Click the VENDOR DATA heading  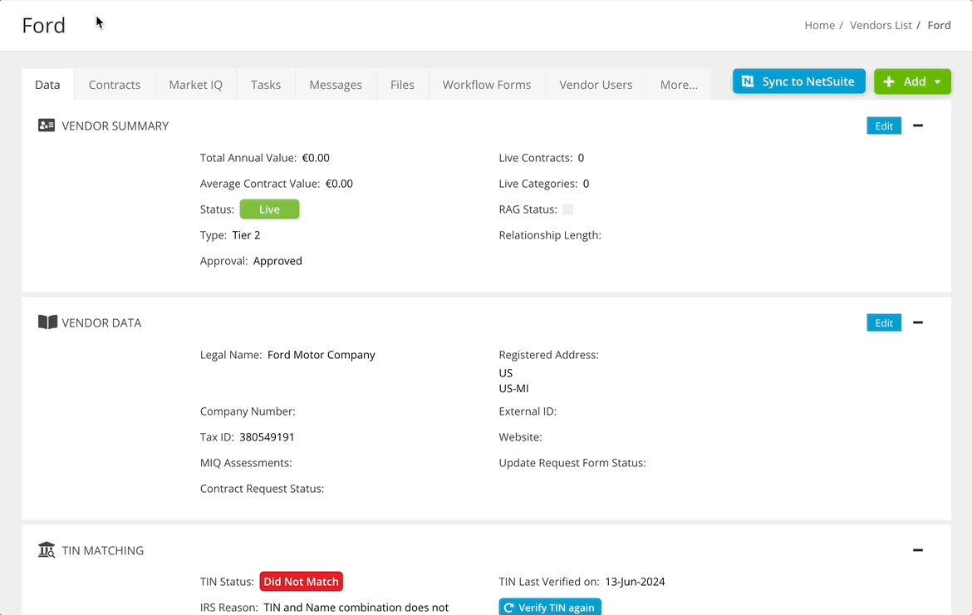[101, 322]
